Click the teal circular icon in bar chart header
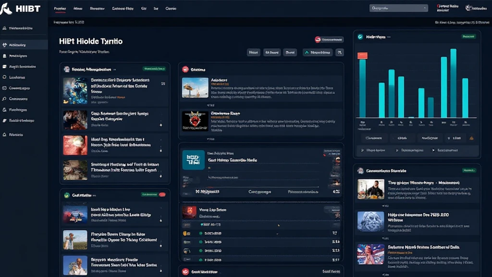 (x=360, y=37)
